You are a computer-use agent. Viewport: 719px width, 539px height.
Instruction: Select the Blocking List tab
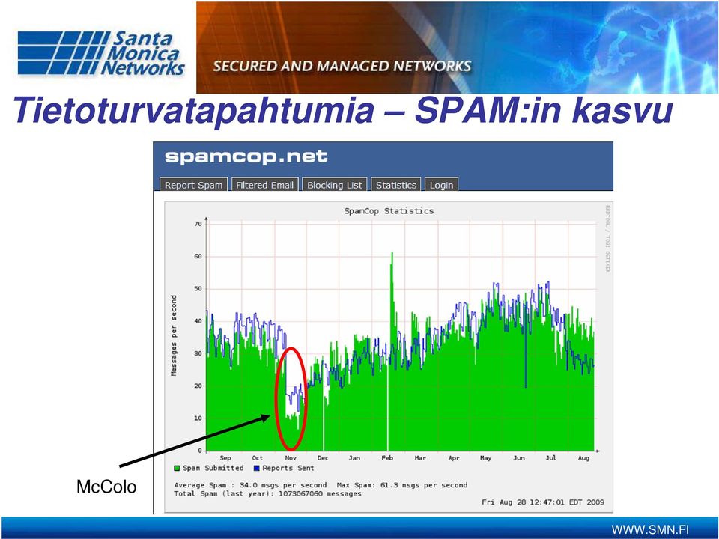(334, 185)
